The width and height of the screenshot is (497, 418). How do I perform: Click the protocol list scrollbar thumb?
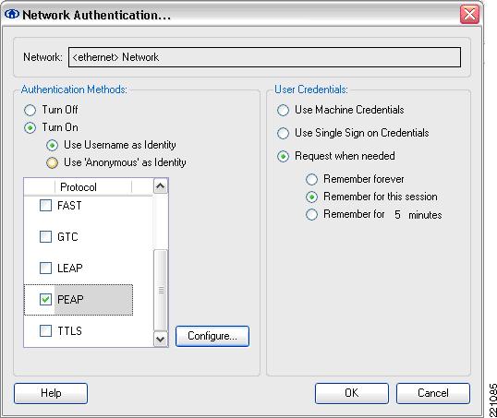pos(161,291)
